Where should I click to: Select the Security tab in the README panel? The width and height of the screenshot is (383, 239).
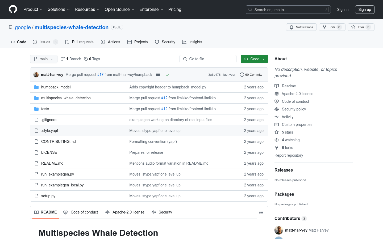162,212
